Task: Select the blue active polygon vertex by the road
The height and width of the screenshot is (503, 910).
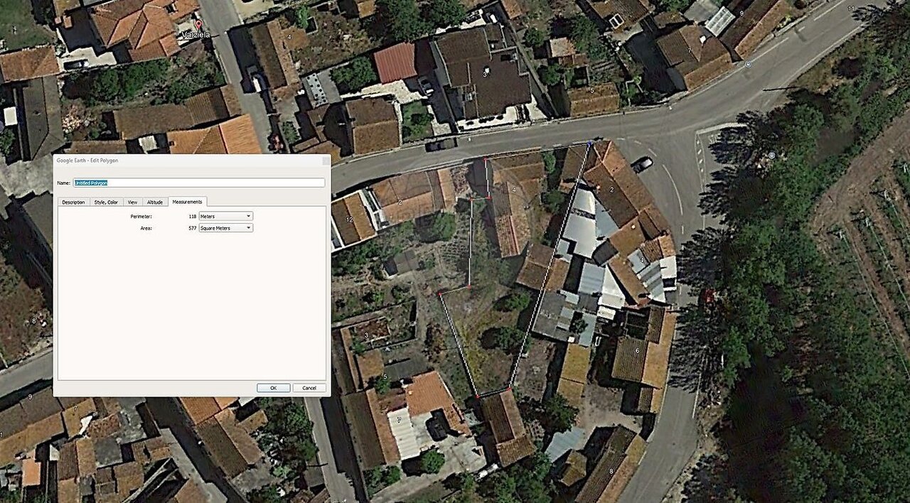Action: (590, 143)
